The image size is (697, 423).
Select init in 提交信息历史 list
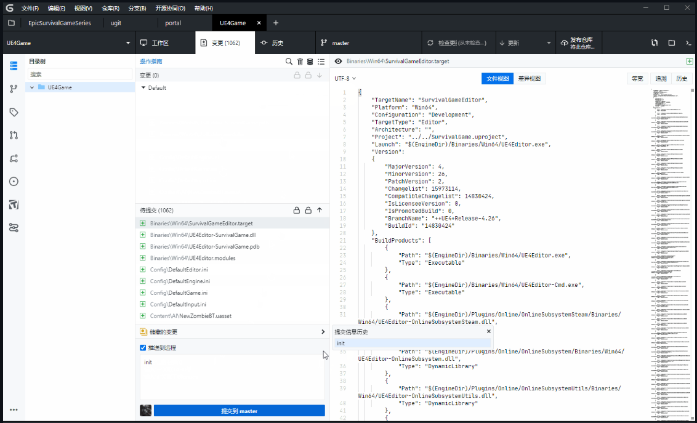click(413, 343)
